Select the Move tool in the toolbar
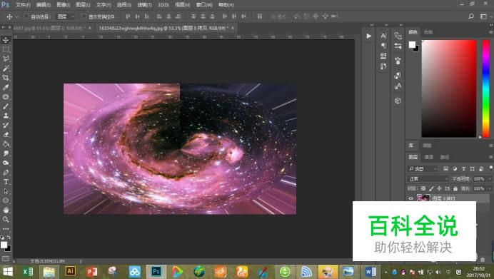The width and height of the screenshot is (494, 279). [x=6, y=40]
